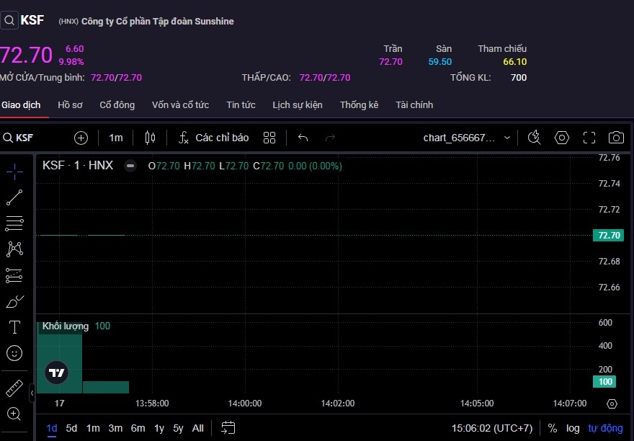Open the 1m interval dropdown
Viewport: 634px width, 441px height.
115,138
